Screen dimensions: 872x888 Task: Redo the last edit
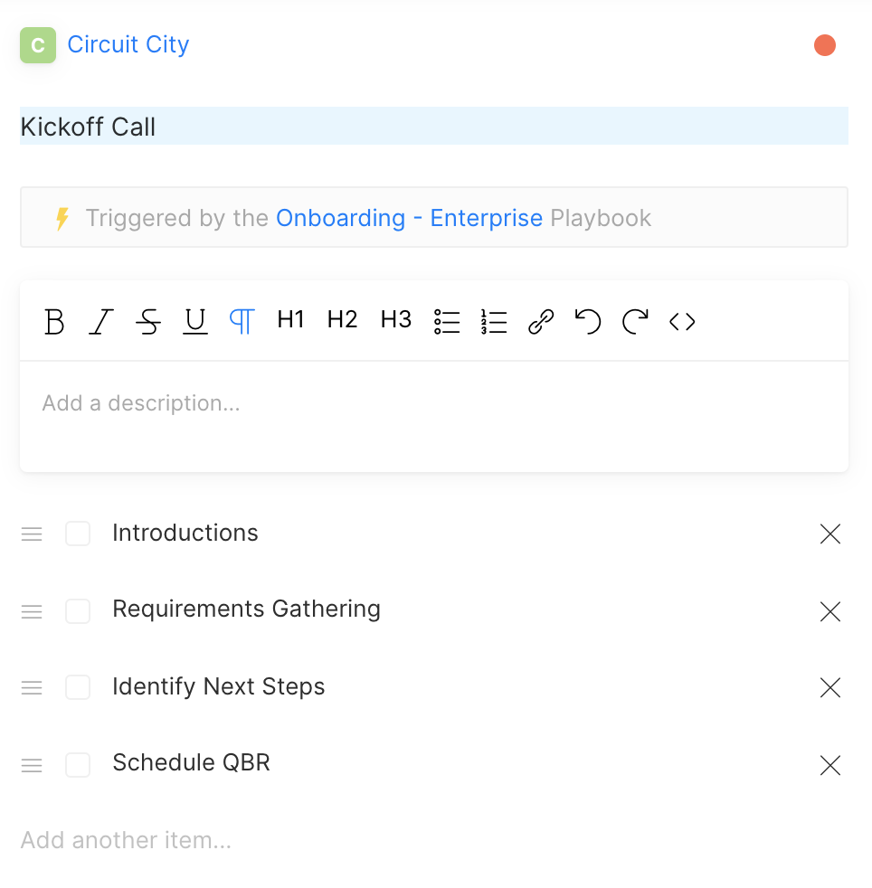(635, 322)
